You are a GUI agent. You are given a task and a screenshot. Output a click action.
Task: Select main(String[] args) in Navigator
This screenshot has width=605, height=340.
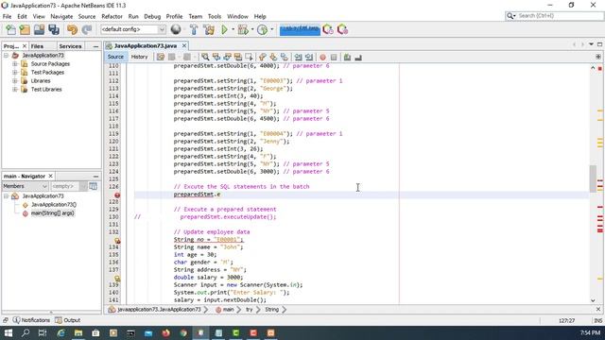pyautogui.click(x=52, y=213)
